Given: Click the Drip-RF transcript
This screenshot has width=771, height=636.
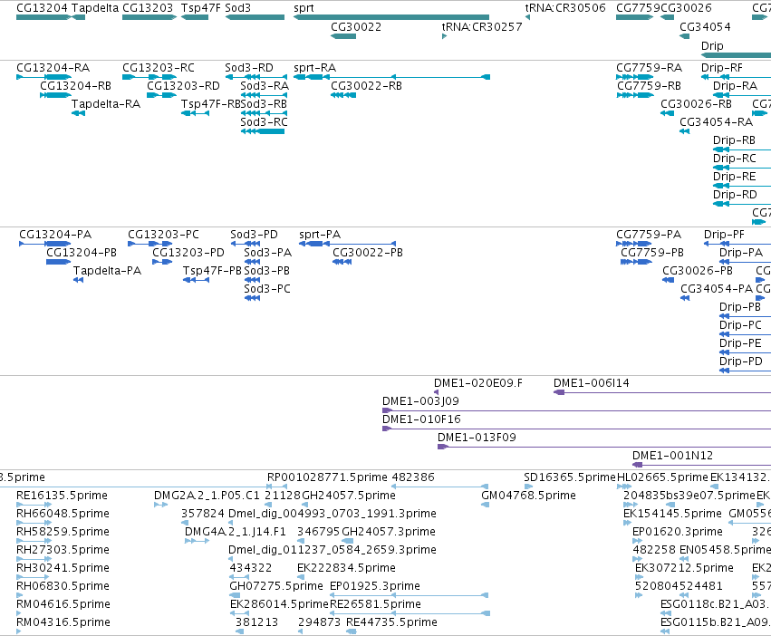Looking at the screenshot, I should coord(736,77).
